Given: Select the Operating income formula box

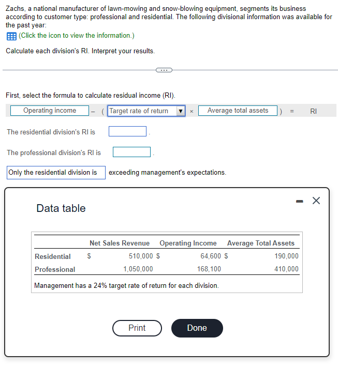Looking at the screenshot, I should (50, 111).
